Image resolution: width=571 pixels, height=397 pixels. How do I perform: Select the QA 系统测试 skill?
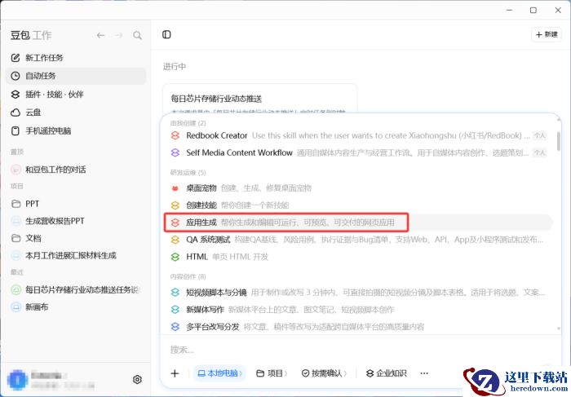[x=358, y=240]
